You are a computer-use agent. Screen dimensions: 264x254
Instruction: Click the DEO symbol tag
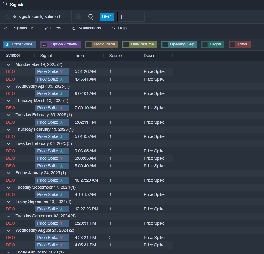pos(107,17)
